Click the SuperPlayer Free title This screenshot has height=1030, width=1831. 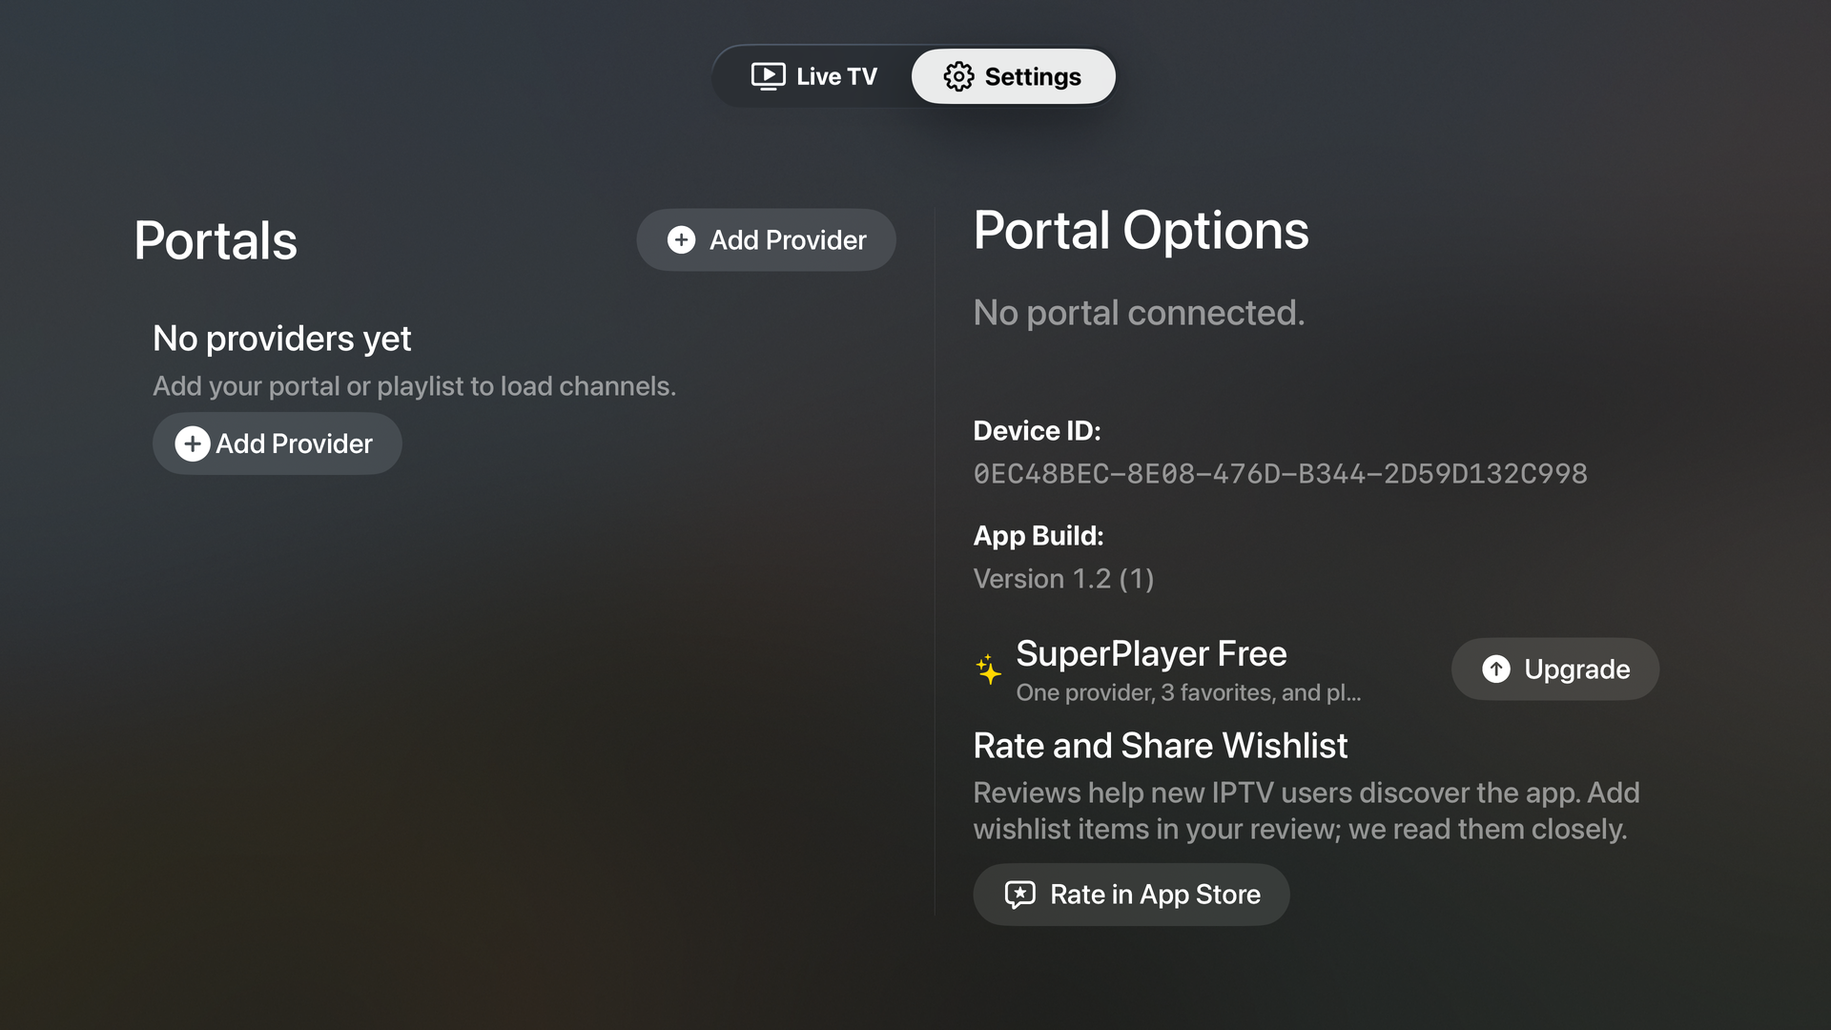click(1151, 654)
